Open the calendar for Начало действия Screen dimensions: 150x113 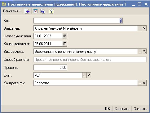coord(65,36)
